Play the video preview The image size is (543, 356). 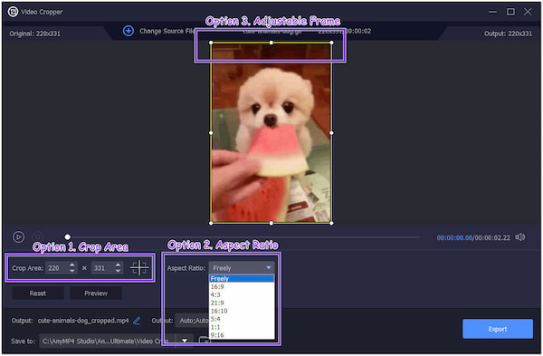pos(18,237)
